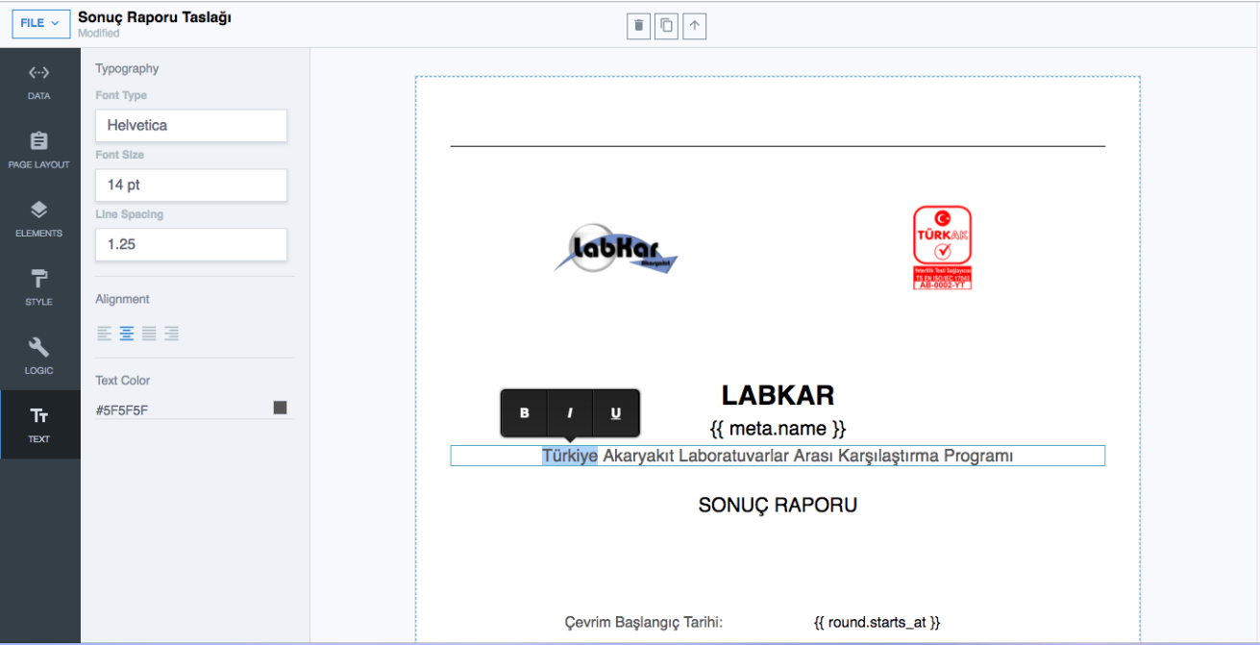Viewport: 1260px width, 645px height.
Task: Open the FILE dropdown menu
Action: [40, 23]
